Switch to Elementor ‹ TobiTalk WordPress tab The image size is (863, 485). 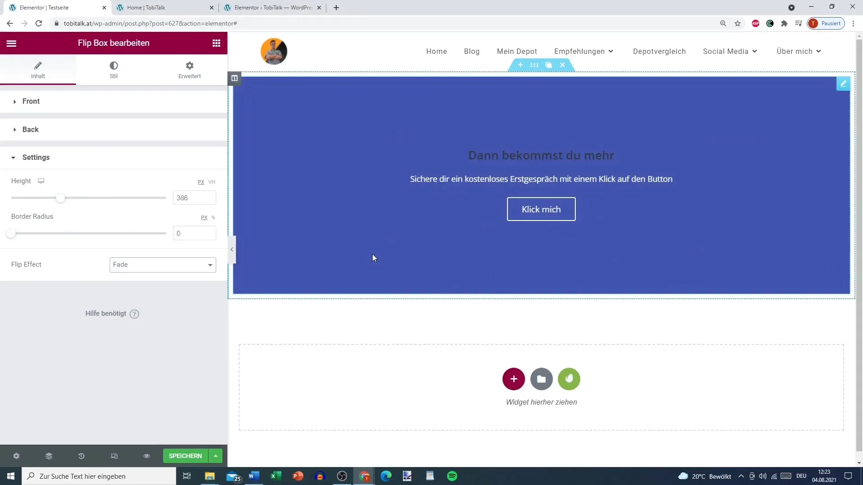click(272, 8)
